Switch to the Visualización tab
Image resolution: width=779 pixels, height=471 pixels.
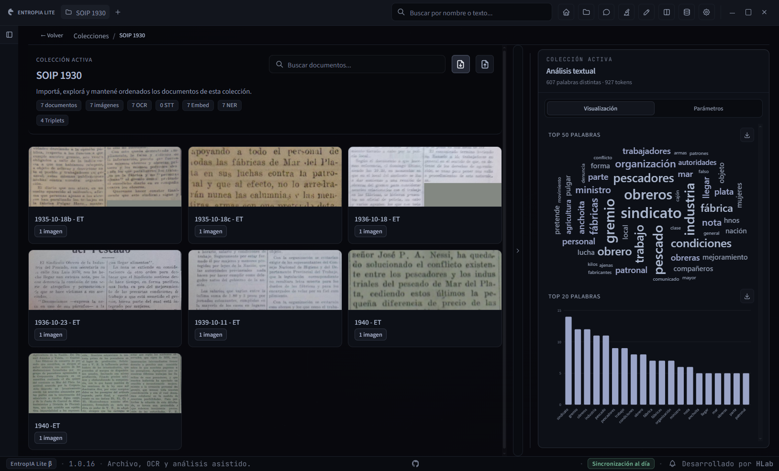(x=601, y=109)
